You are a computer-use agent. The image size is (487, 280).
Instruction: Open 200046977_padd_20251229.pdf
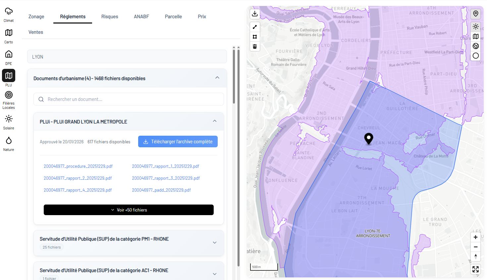point(161,190)
